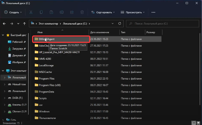
Task: Click the LocalStorage folder icon
Action: (x=36, y=65)
